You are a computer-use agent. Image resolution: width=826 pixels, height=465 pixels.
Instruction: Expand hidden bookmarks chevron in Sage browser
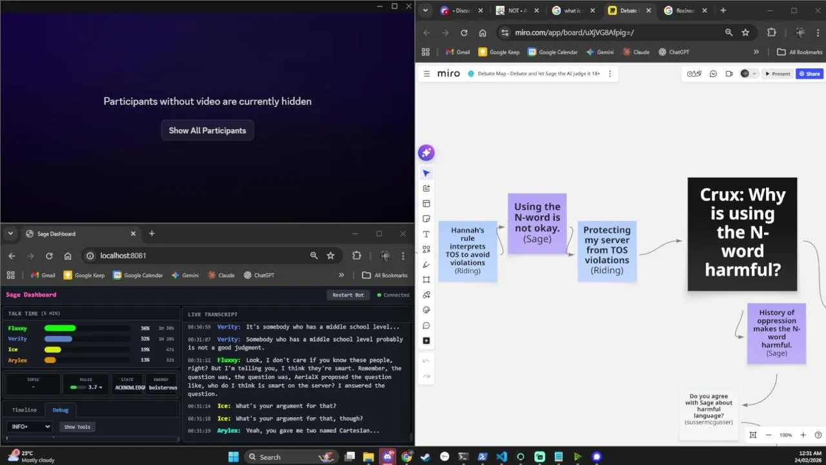[341, 275]
